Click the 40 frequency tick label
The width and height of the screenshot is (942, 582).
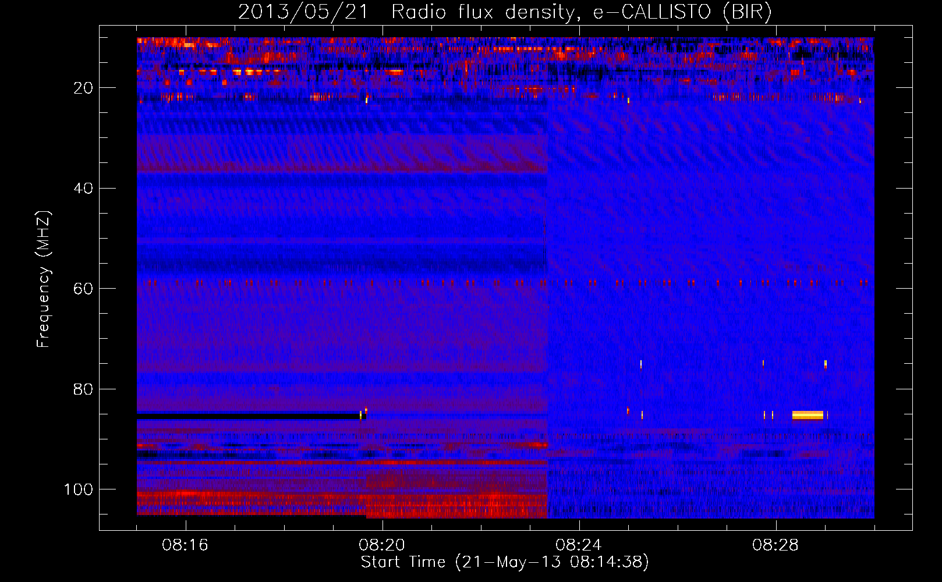(84, 189)
